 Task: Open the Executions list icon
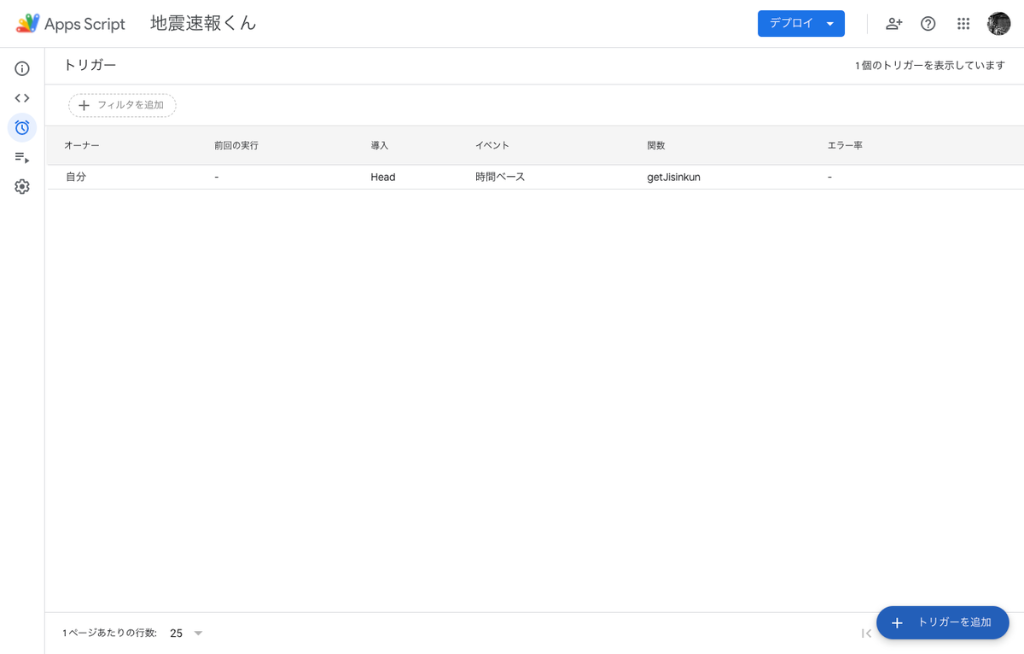(x=22, y=157)
